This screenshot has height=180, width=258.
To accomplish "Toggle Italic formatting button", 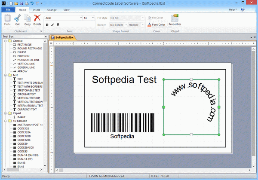I will (x=52, y=24).
